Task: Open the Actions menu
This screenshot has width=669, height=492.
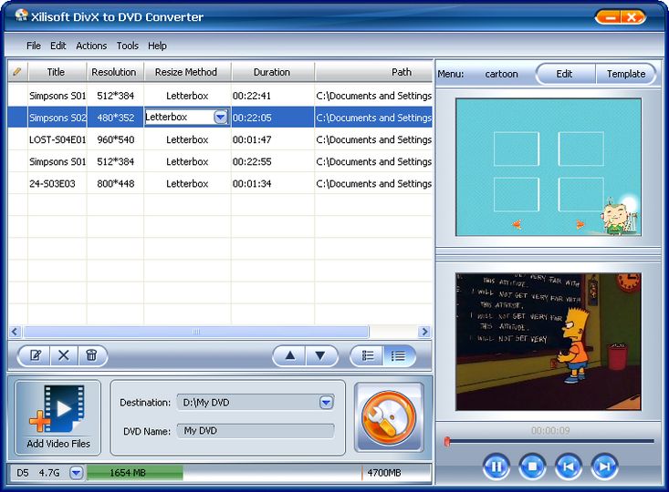Action: 91,46
